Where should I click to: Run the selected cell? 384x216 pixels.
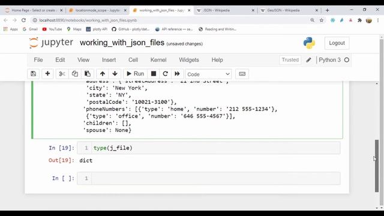(135, 74)
